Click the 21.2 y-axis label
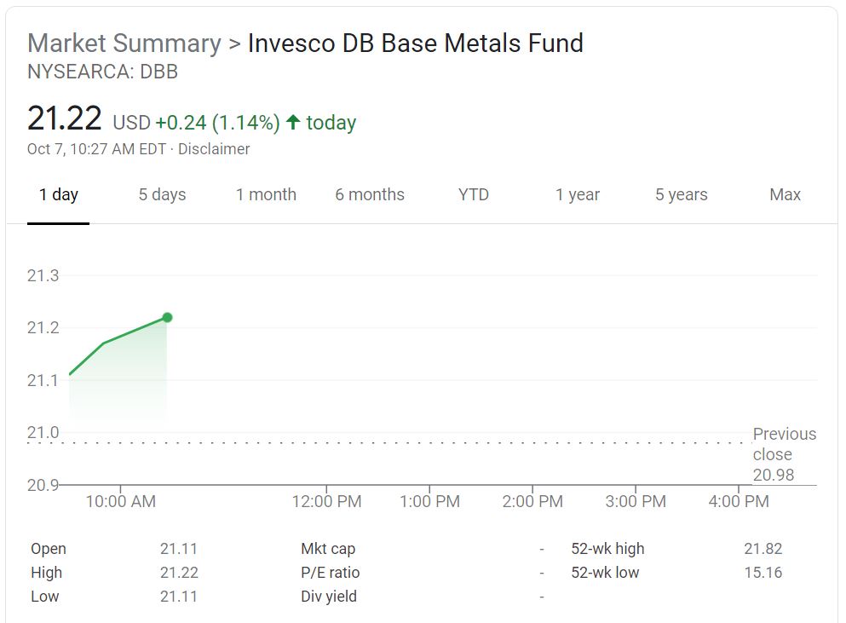Screen dimensions: 846x623 pyautogui.click(x=43, y=327)
